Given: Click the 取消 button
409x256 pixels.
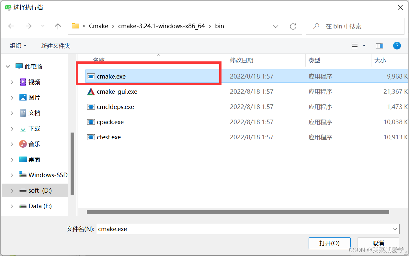Looking at the screenshot, I should pos(378,243).
